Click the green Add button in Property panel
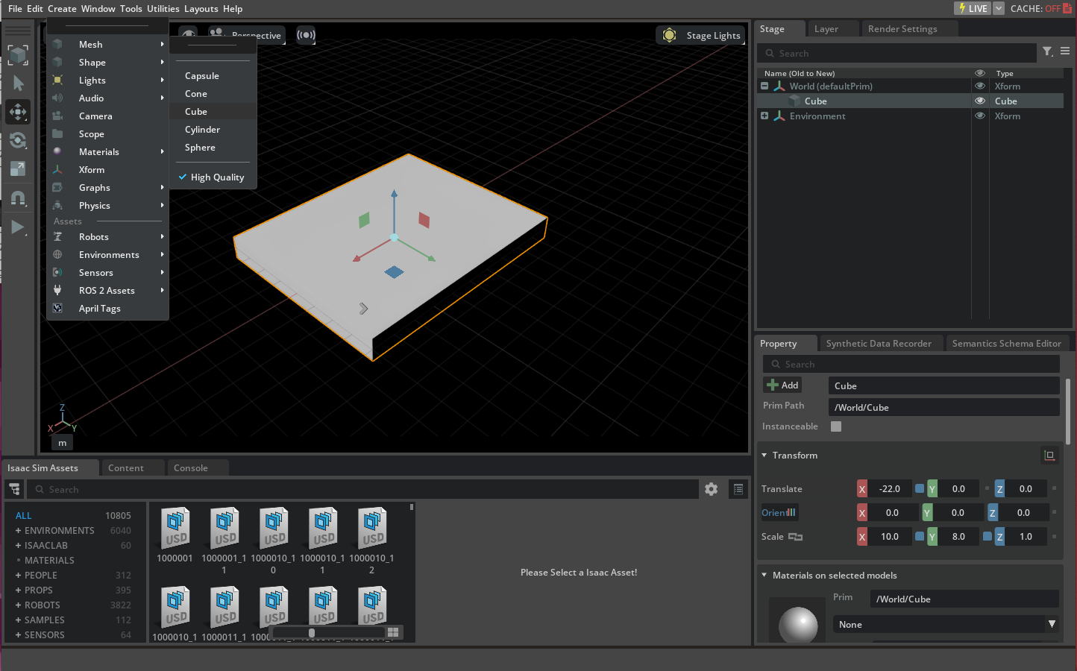1077x671 pixels. 782,385
